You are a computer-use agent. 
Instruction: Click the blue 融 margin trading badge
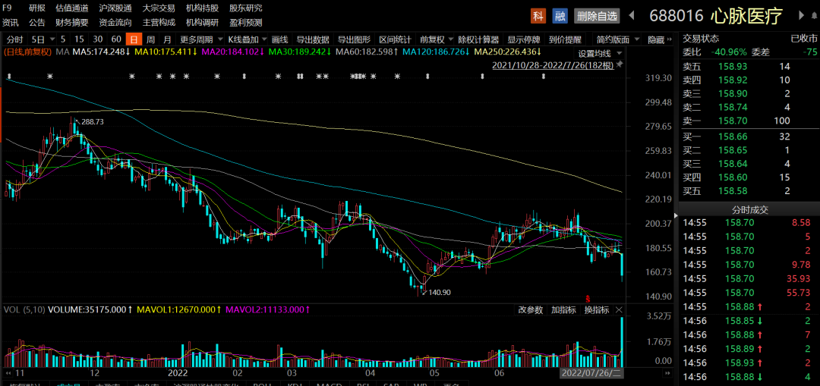(560, 16)
